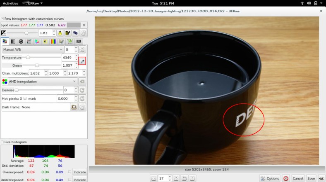Reset exposure compensation to default

[x=83, y=33]
